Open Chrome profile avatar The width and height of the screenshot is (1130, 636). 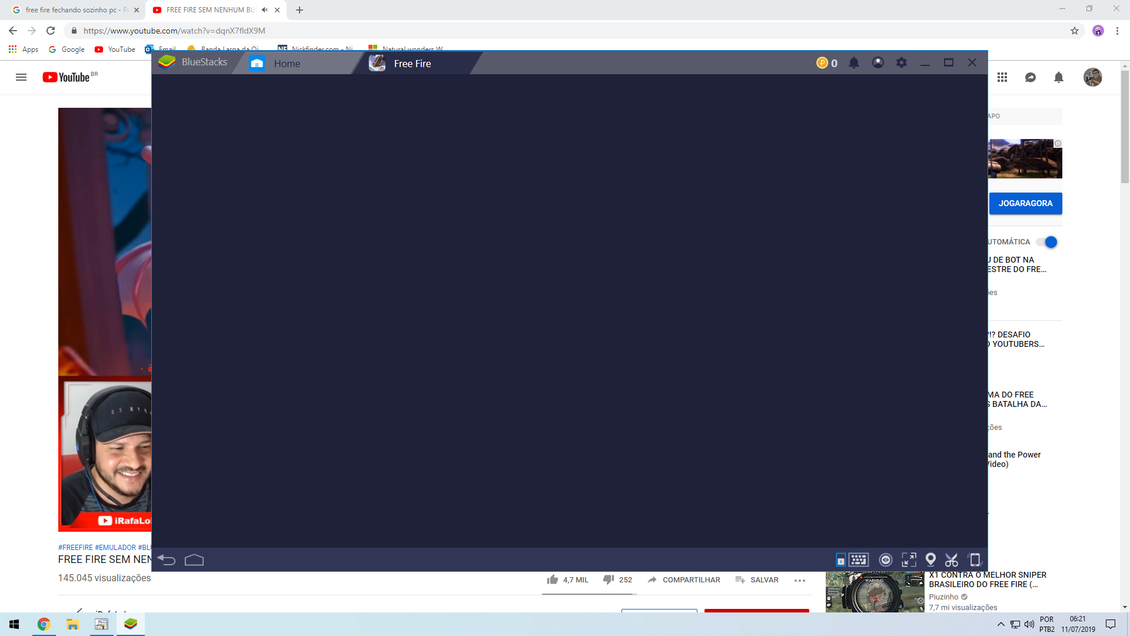click(1098, 31)
